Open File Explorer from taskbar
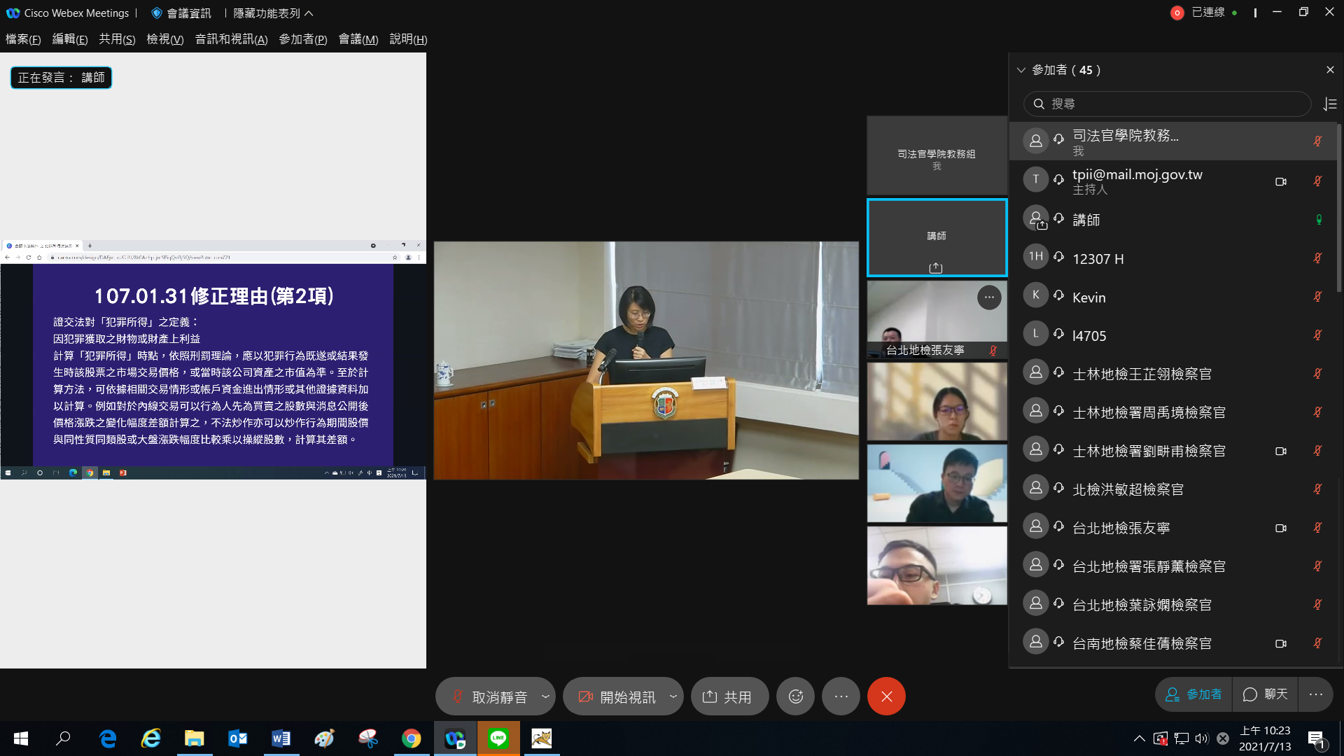The image size is (1344, 756). click(194, 738)
